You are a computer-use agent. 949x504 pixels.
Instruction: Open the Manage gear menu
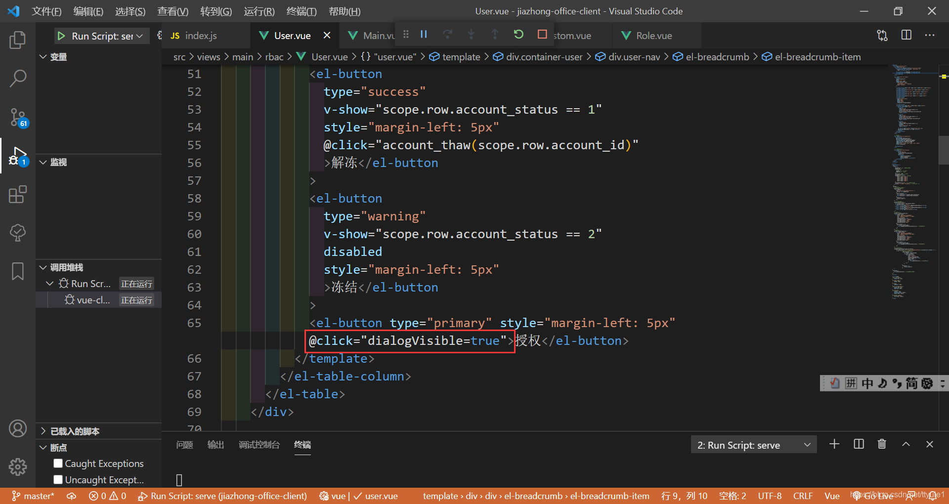click(18, 466)
